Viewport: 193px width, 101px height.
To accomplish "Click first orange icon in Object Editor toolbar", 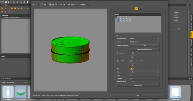I will pos(2,8).
